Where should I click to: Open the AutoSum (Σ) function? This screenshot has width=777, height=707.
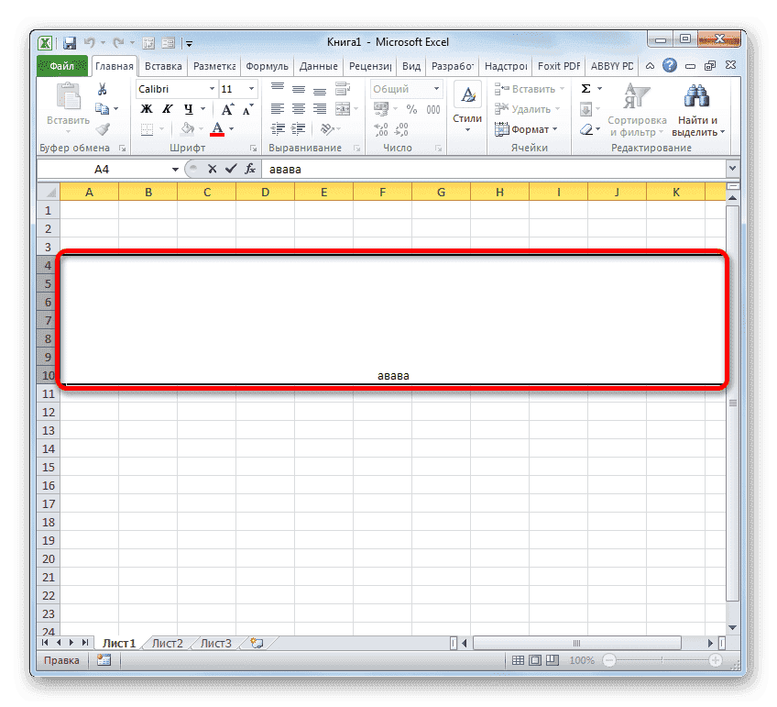point(586,88)
